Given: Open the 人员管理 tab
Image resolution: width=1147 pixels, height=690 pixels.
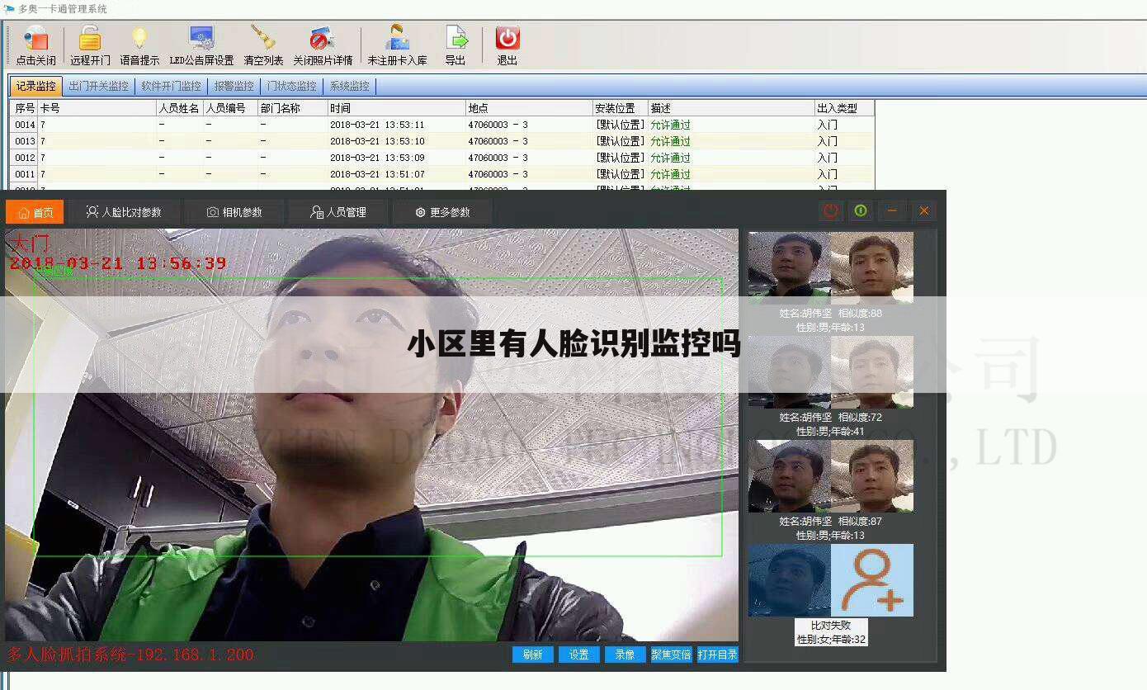Looking at the screenshot, I should [x=338, y=212].
